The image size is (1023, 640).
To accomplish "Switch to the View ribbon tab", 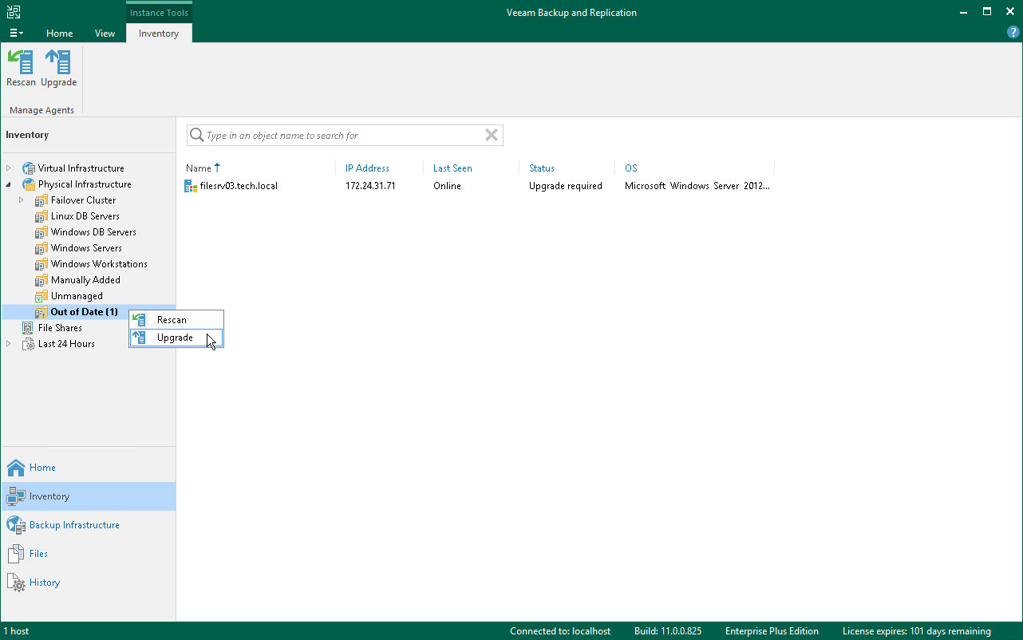I will (105, 34).
